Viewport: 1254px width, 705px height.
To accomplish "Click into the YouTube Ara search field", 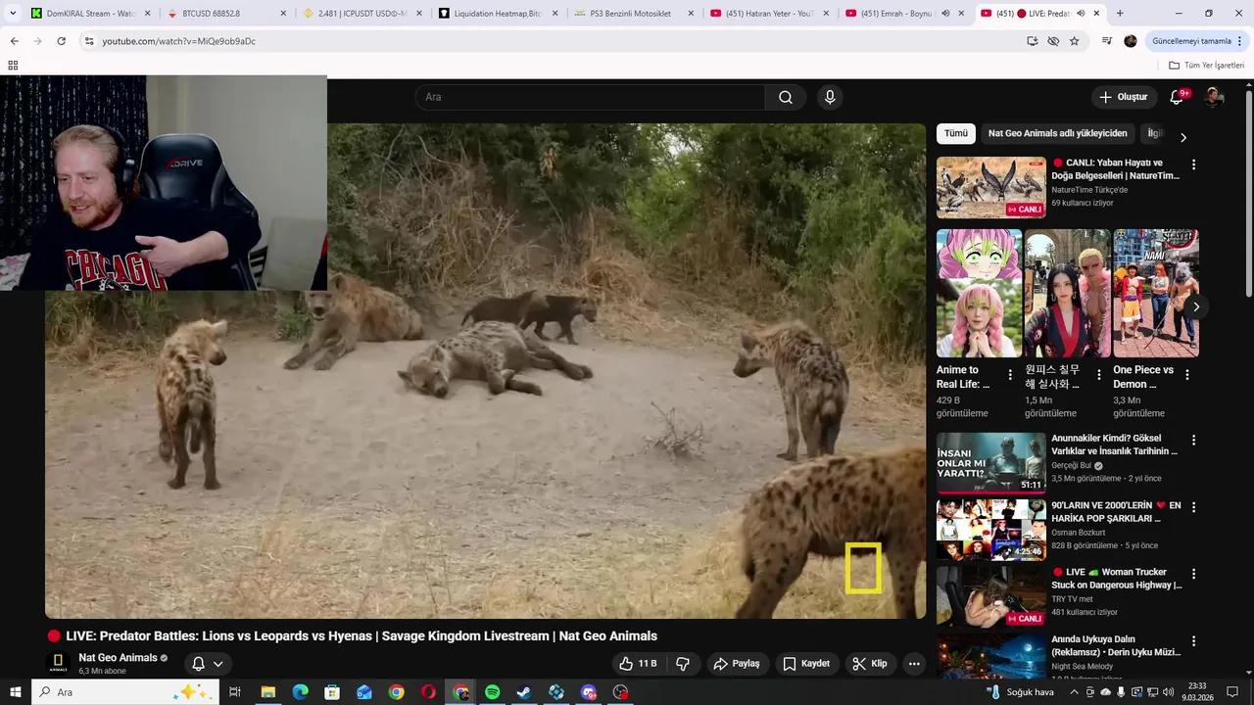I will [591, 97].
